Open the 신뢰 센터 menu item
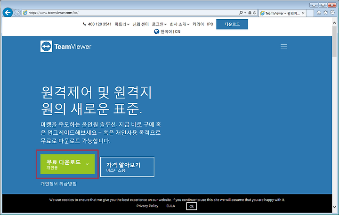This screenshot has height=215, width=339. click(140, 24)
